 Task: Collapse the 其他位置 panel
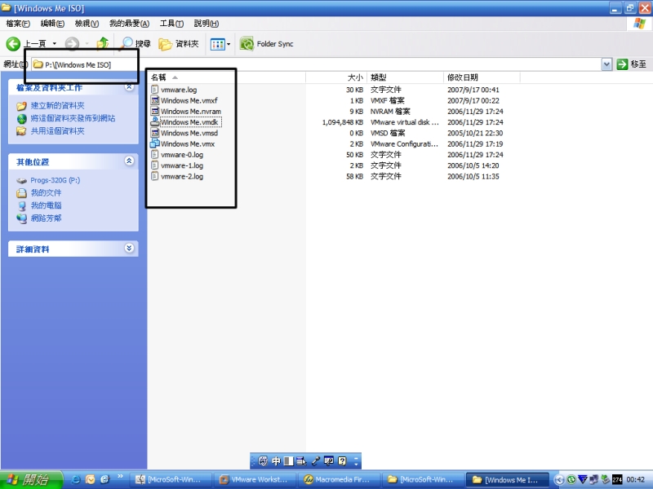pyautogui.click(x=129, y=161)
